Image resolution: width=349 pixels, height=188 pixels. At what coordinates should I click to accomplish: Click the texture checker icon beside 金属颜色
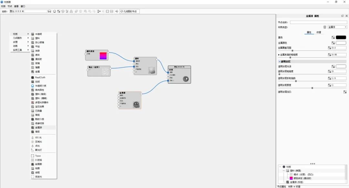[333, 43]
